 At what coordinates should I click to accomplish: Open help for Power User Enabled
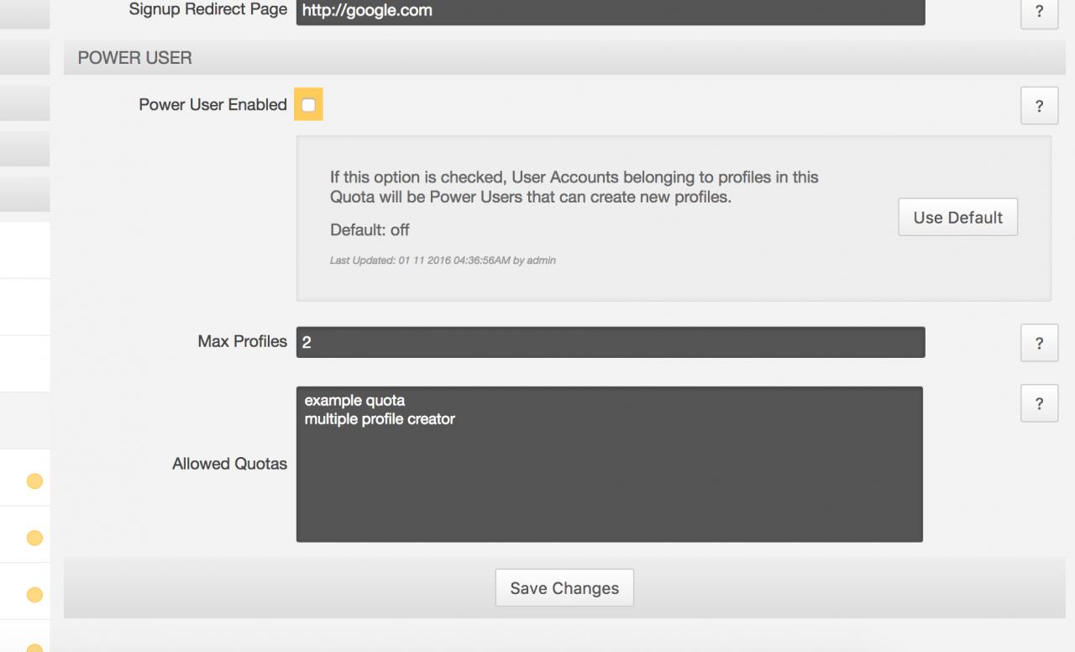click(x=1039, y=107)
